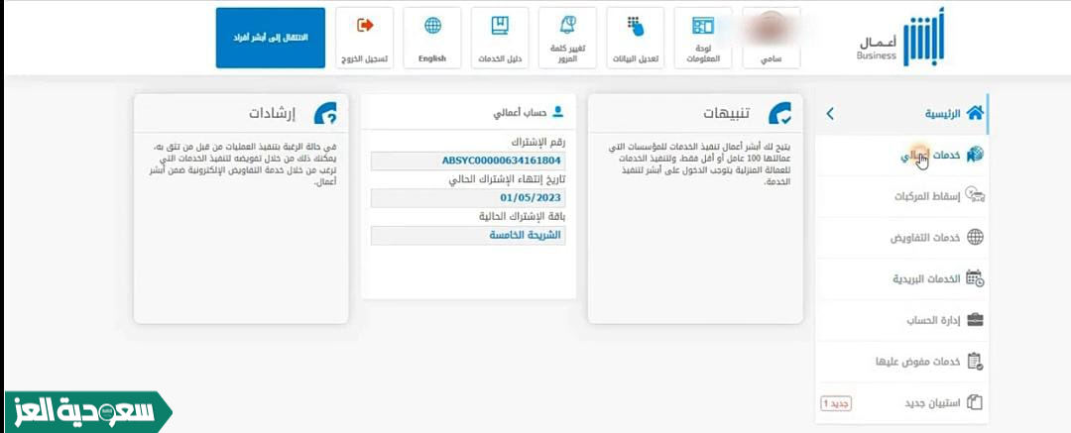Image resolution: width=1071 pixels, height=433 pixels.
Task: Switch to Absher Individuals blue button
Action: click(270, 38)
